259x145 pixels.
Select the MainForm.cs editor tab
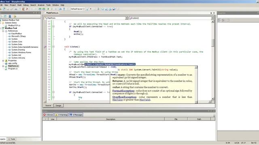(x=52, y=13)
